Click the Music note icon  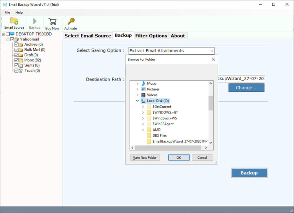tap(143, 83)
